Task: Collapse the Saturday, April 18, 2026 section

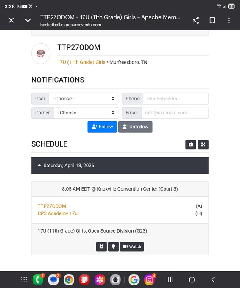Action: tap(120, 166)
